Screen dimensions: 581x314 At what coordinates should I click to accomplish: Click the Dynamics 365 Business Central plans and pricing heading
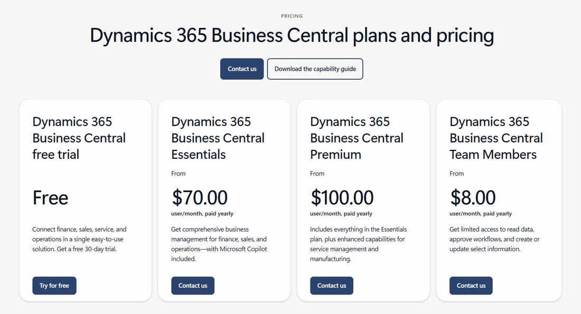tap(292, 35)
